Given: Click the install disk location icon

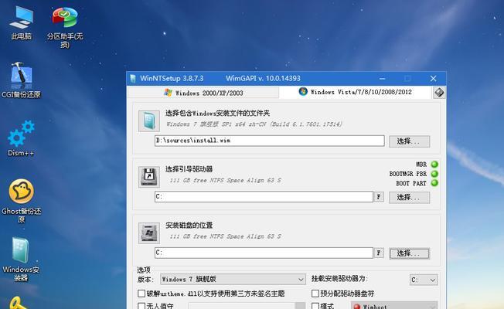Looking at the screenshot, I should pyautogui.click(x=149, y=233).
